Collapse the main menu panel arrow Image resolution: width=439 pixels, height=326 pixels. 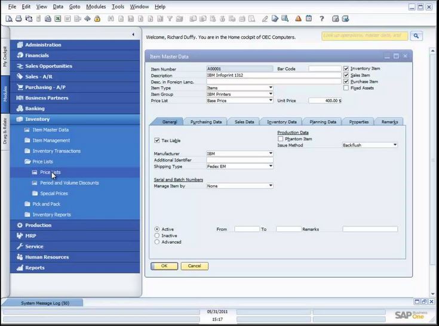pos(133,35)
